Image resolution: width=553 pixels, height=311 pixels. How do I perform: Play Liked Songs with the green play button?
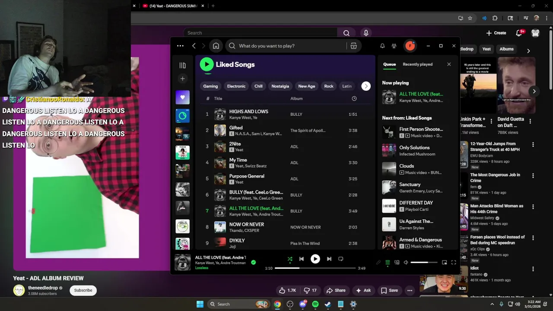pos(207,64)
